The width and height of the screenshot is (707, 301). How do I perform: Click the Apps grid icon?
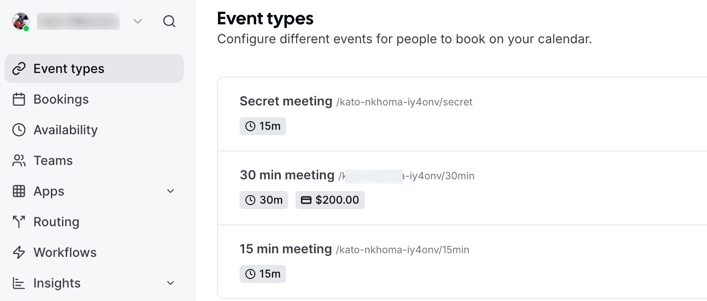click(19, 191)
